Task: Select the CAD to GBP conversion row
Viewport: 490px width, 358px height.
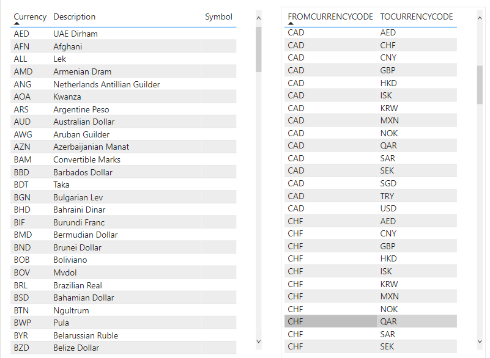Action: coord(367,70)
